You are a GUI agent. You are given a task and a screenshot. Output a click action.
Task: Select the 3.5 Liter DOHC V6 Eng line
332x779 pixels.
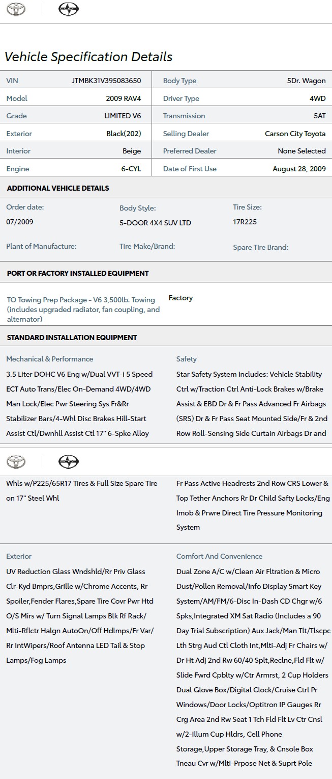[x=79, y=374]
